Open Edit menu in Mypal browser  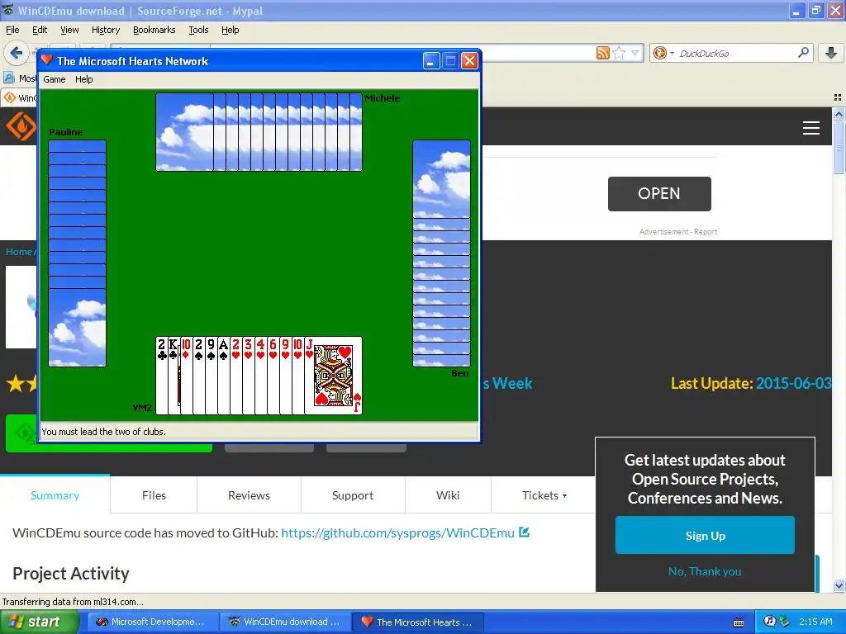click(40, 30)
